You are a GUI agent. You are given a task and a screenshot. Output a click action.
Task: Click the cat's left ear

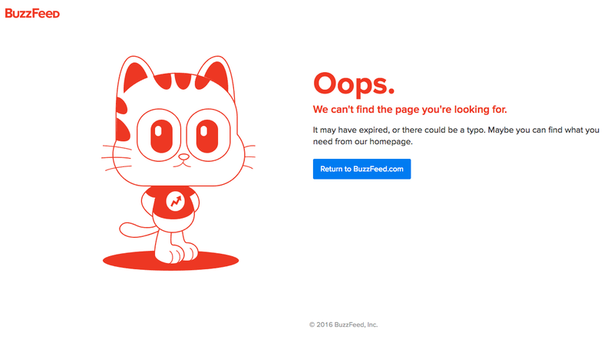134,75
